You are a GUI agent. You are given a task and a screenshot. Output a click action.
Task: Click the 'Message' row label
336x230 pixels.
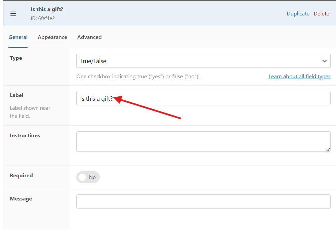[x=21, y=199]
